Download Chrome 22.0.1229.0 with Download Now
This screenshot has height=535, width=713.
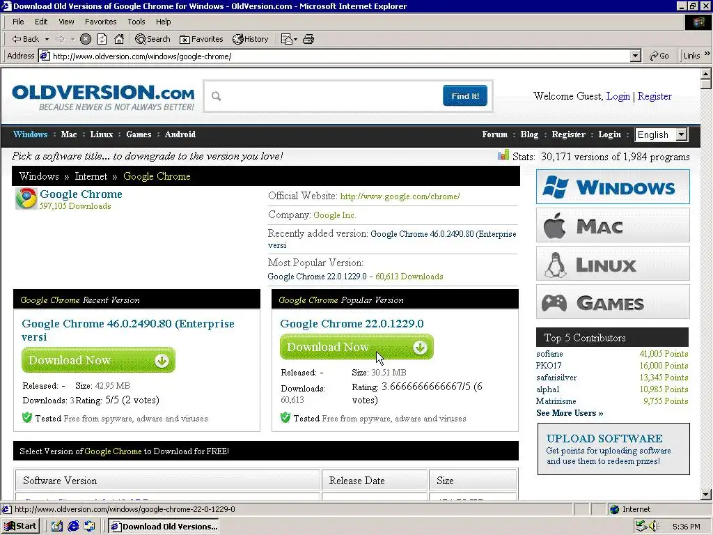click(x=356, y=347)
